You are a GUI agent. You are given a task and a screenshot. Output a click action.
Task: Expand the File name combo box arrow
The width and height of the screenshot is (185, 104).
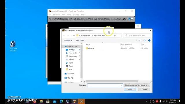click(121, 85)
